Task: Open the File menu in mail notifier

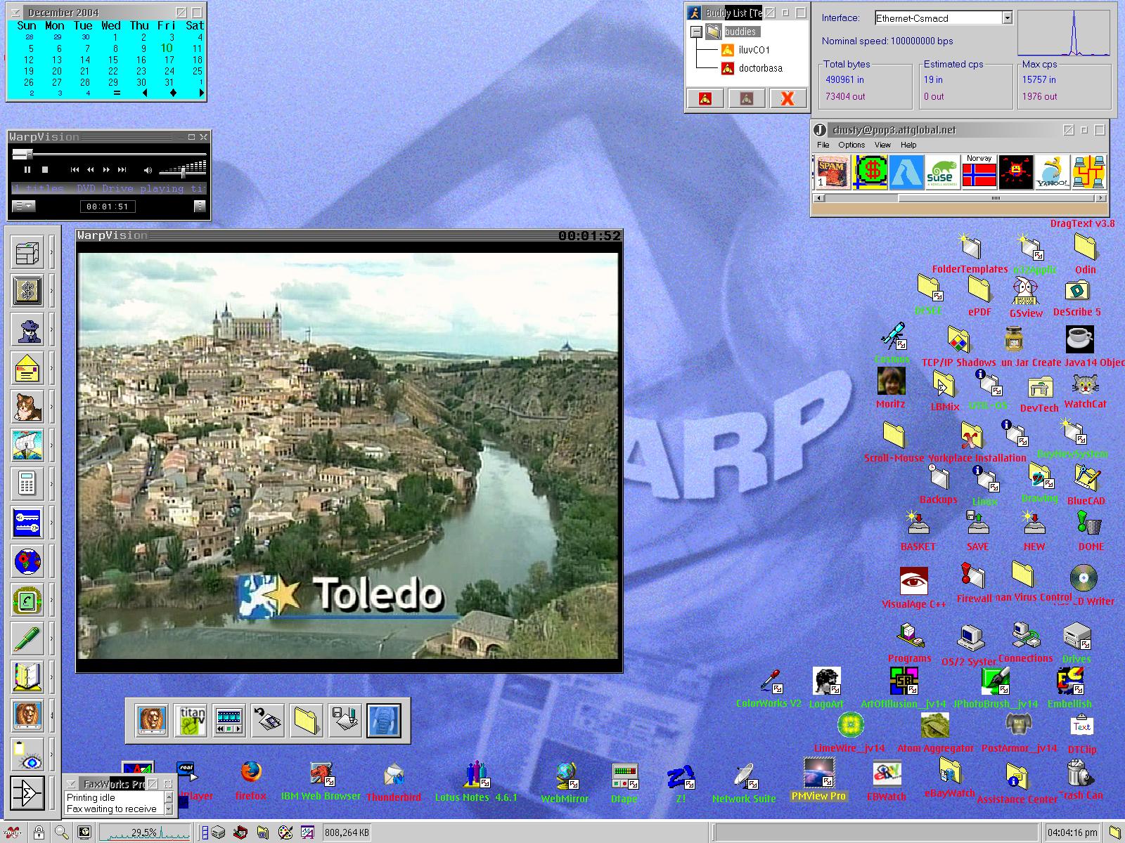Action: coord(823,145)
